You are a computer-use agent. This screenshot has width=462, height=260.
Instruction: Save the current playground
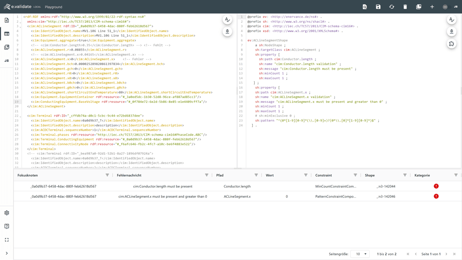(x=378, y=7)
